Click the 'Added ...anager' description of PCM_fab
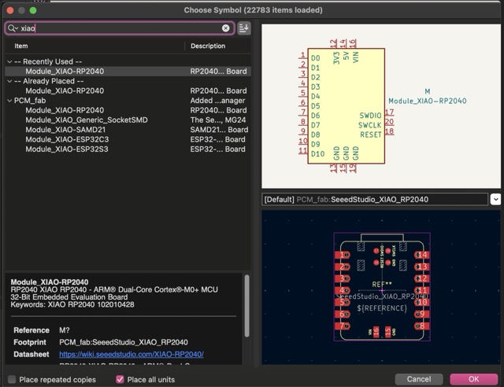 point(217,101)
